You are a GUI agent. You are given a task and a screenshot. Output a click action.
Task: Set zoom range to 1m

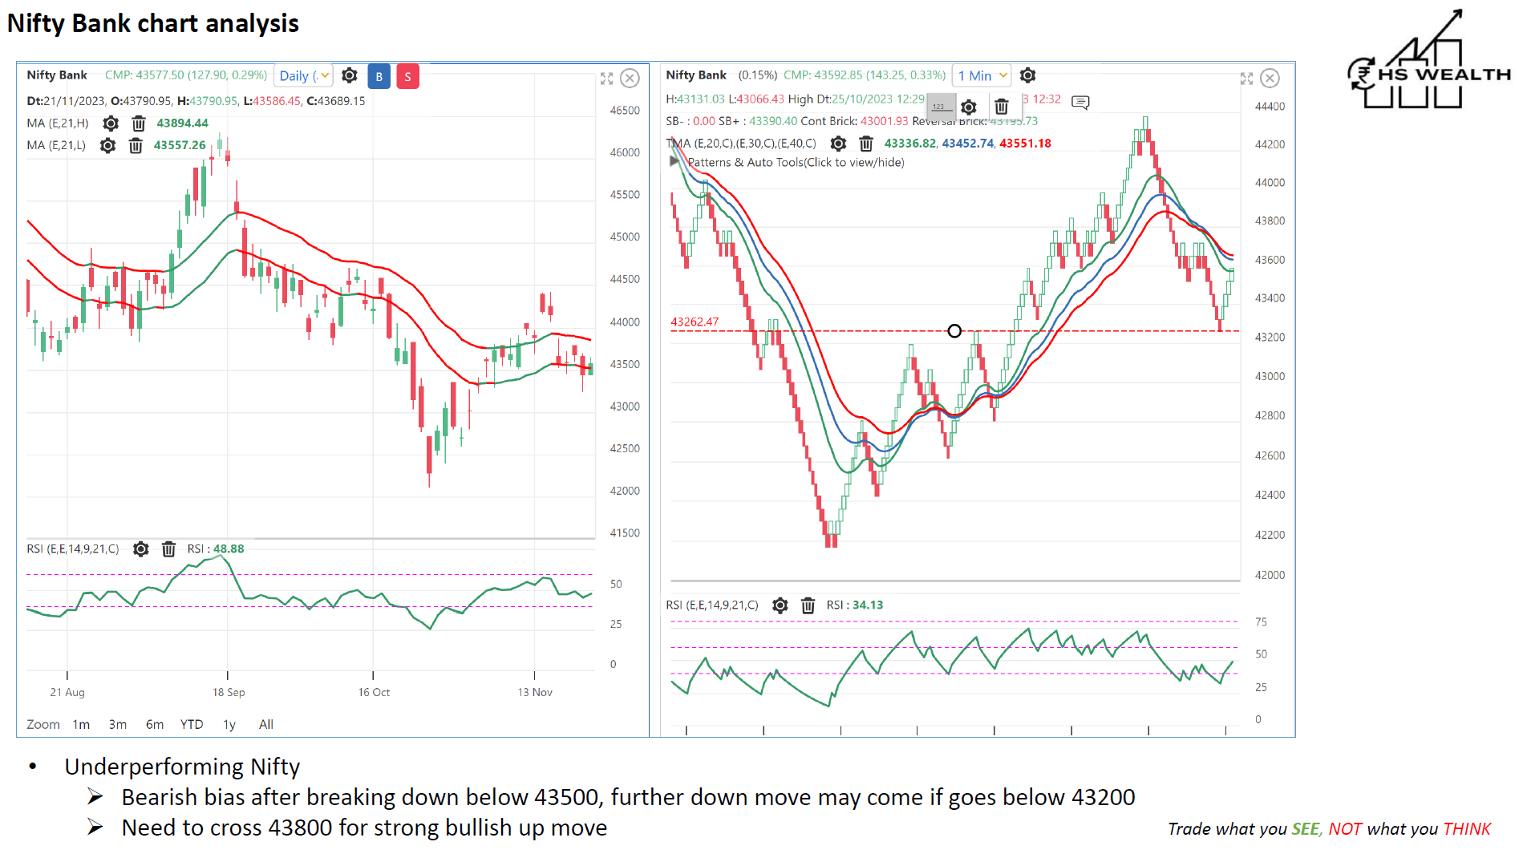click(81, 725)
